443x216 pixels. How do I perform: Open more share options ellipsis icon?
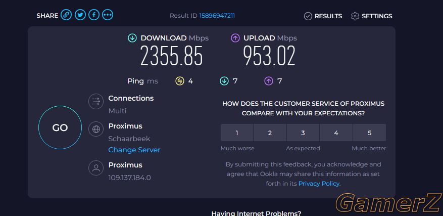point(108,15)
